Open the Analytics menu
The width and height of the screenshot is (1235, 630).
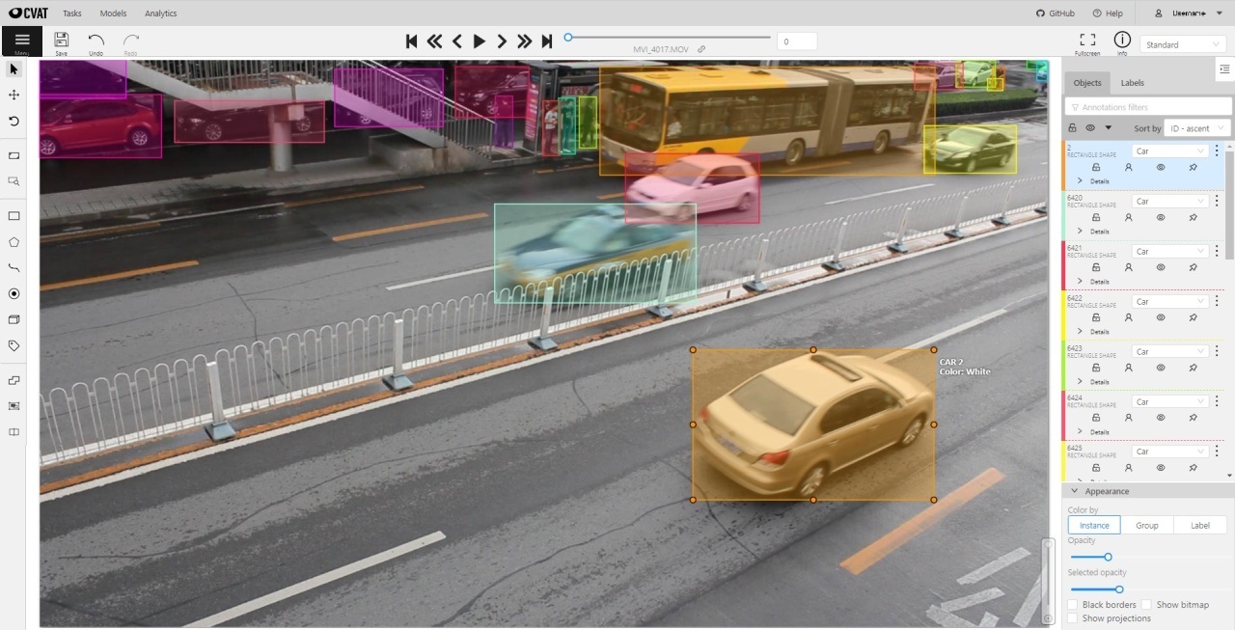pyautogui.click(x=160, y=14)
